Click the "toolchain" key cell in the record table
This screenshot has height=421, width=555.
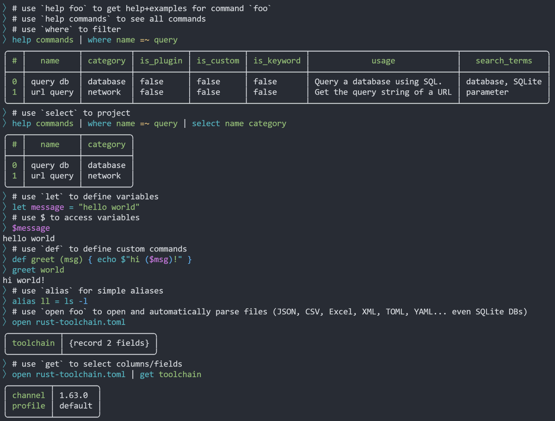(33, 343)
